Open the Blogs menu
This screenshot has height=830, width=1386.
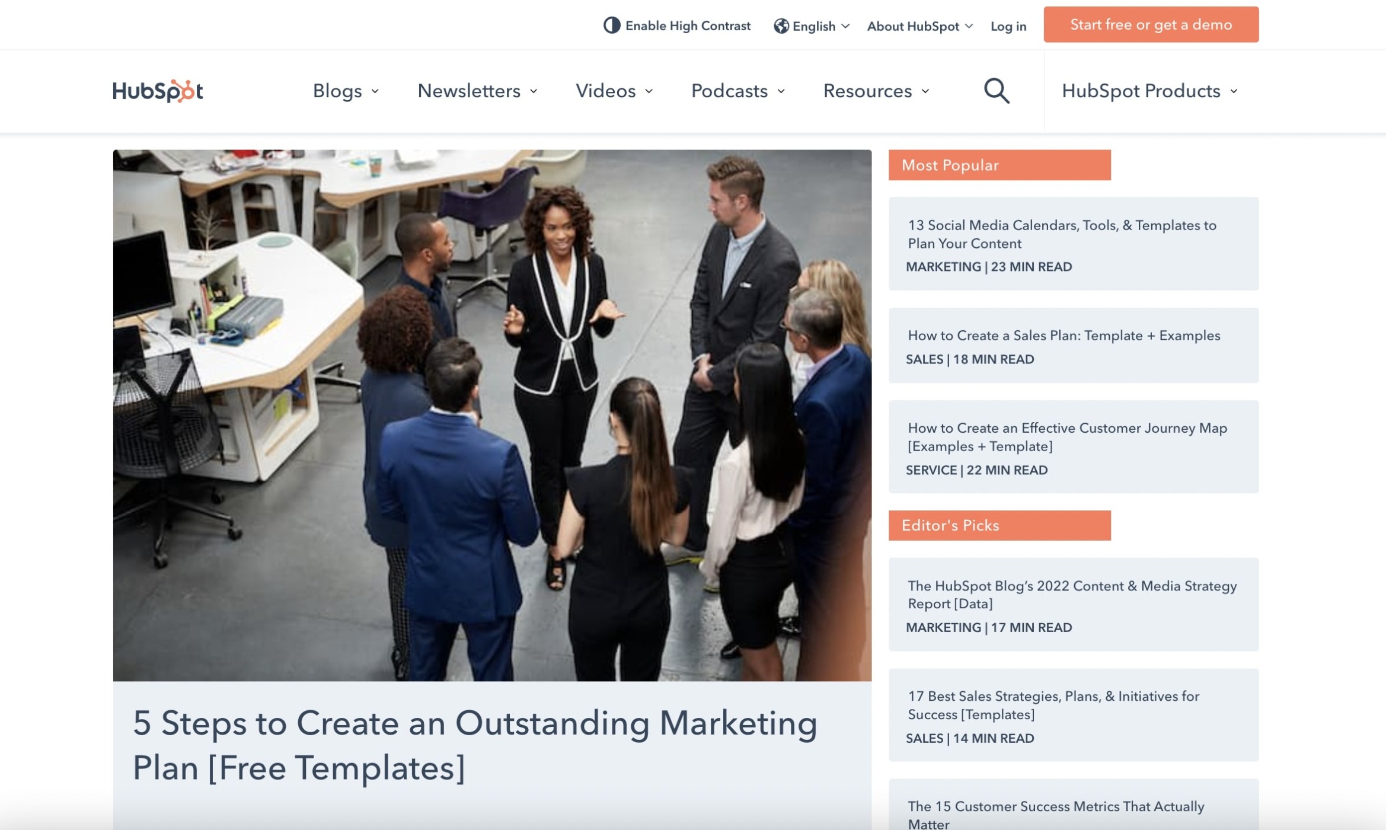click(346, 91)
